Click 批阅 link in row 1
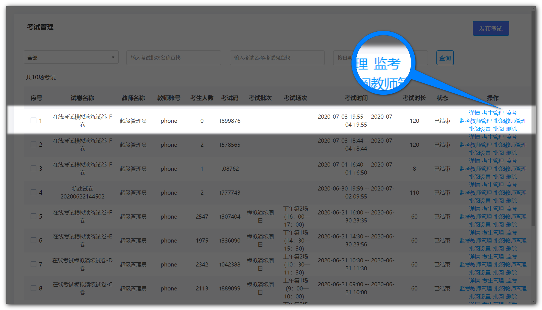 point(498,129)
